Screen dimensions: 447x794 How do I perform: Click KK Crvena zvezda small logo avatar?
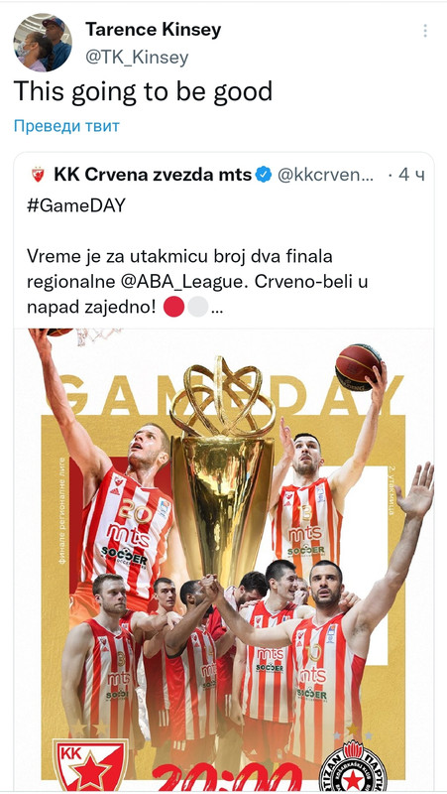tap(38, 175)
